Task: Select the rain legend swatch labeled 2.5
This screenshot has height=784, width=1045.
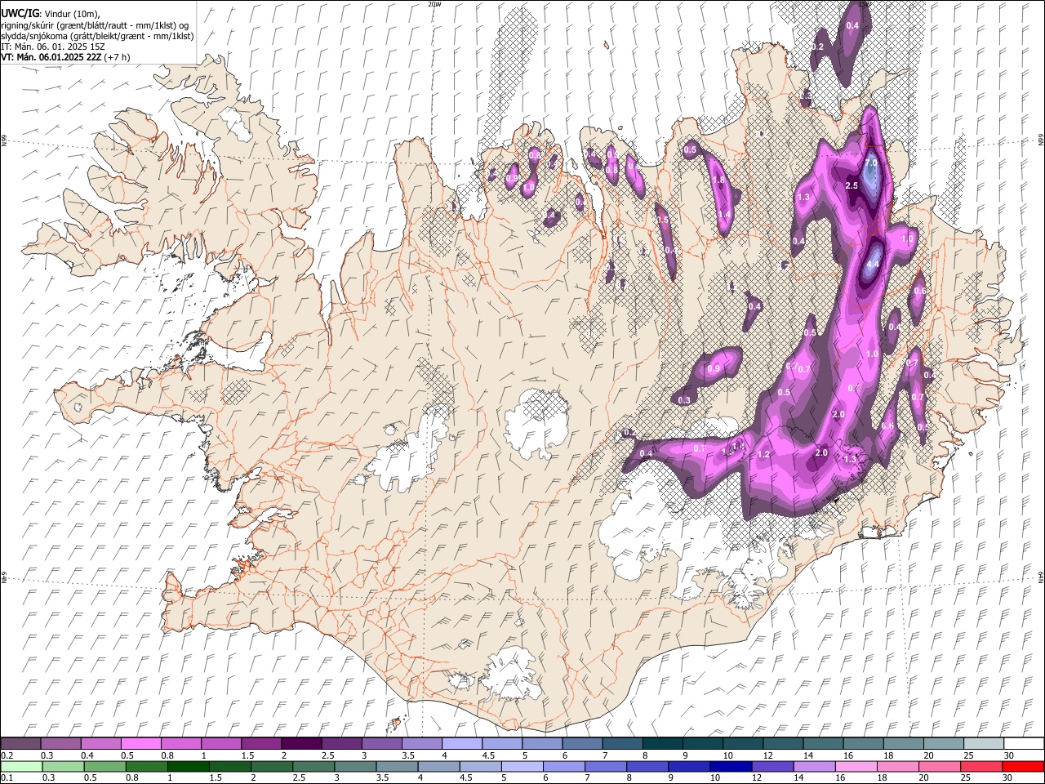Action: pos(314,767)
